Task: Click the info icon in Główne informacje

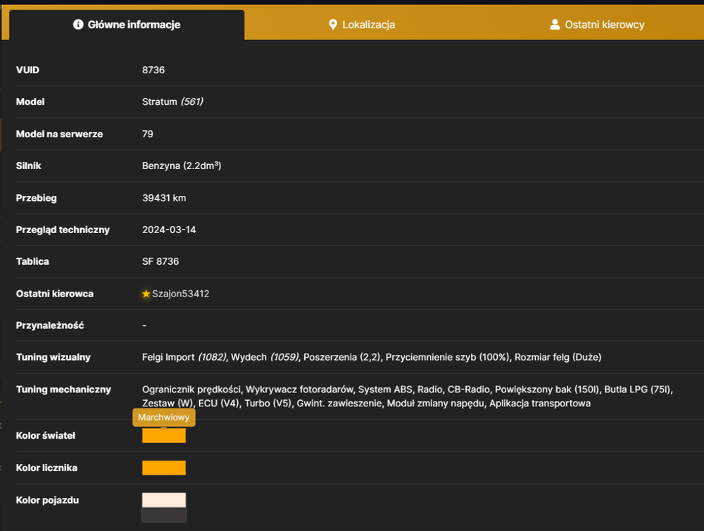Action: pyautogui.click(x=78, y=24)
